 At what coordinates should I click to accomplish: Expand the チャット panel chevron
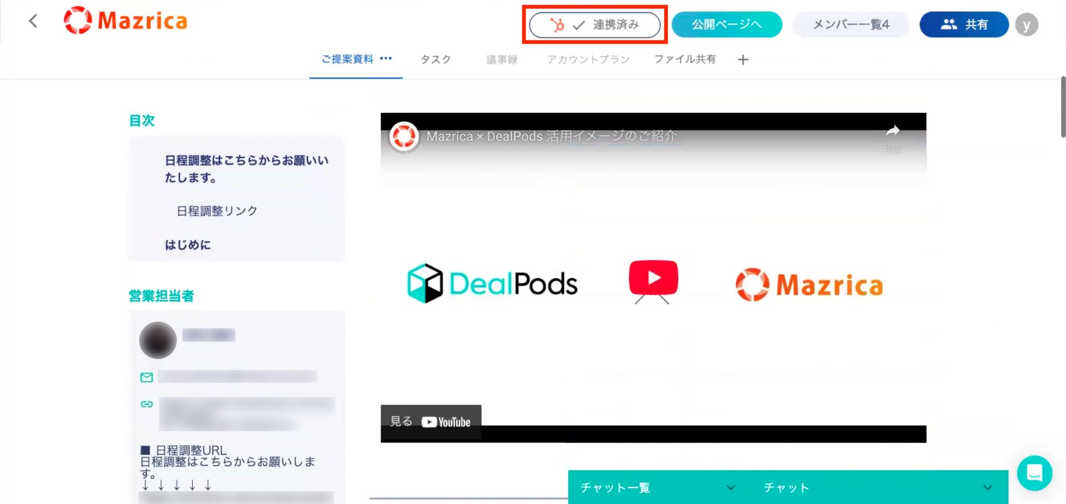click(987, 488)
